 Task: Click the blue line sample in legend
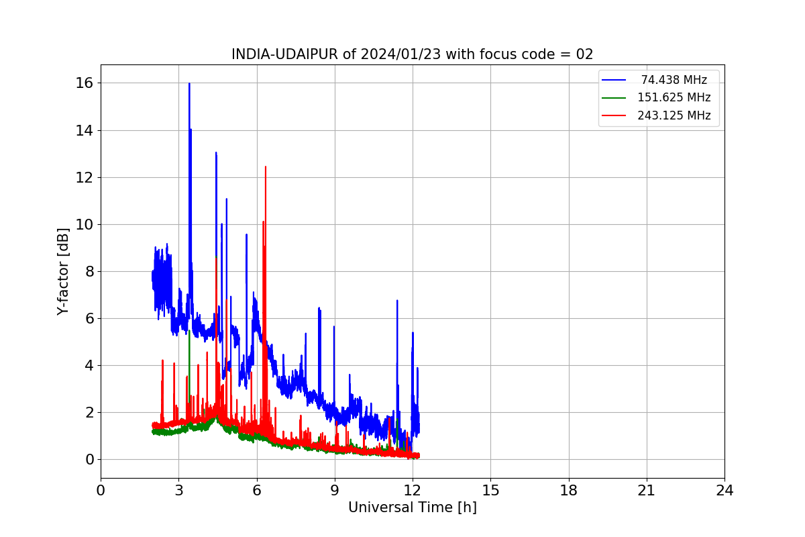[614, 80]
